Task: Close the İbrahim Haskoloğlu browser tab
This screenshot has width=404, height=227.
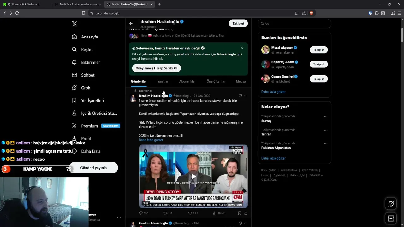Action: point(152,4)
